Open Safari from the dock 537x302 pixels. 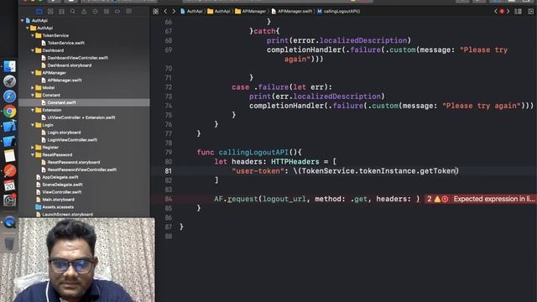[x=9, y=96]
